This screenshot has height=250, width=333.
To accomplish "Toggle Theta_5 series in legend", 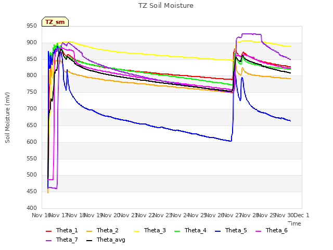I will [231, 230].
